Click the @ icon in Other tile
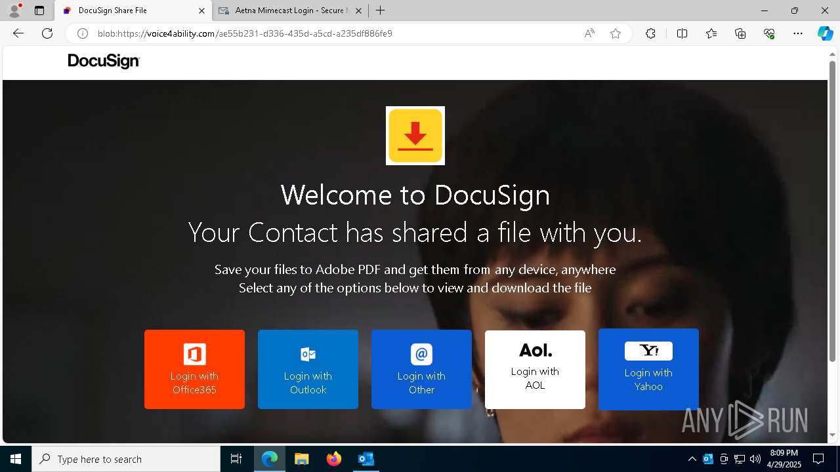Image resolution: width=840 pixels, height=472 pixels. pos(421,354)
